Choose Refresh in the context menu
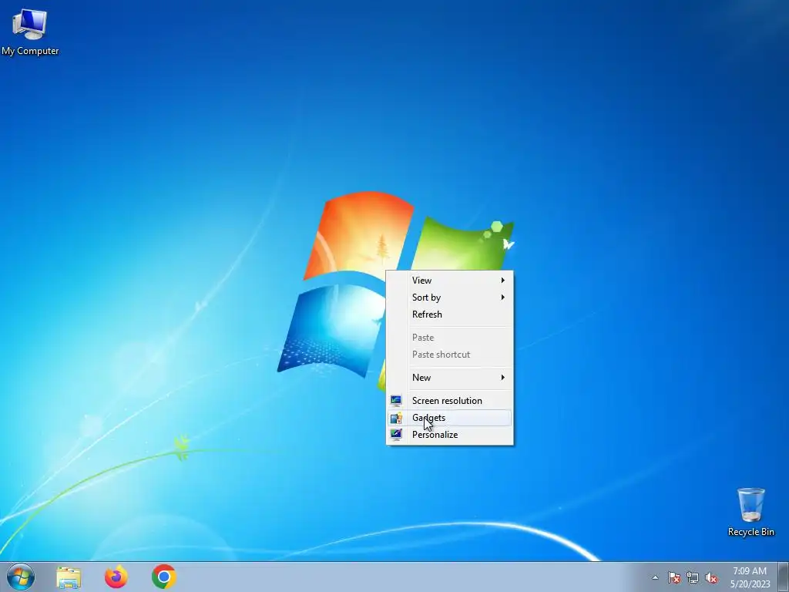 pos(449,314)
